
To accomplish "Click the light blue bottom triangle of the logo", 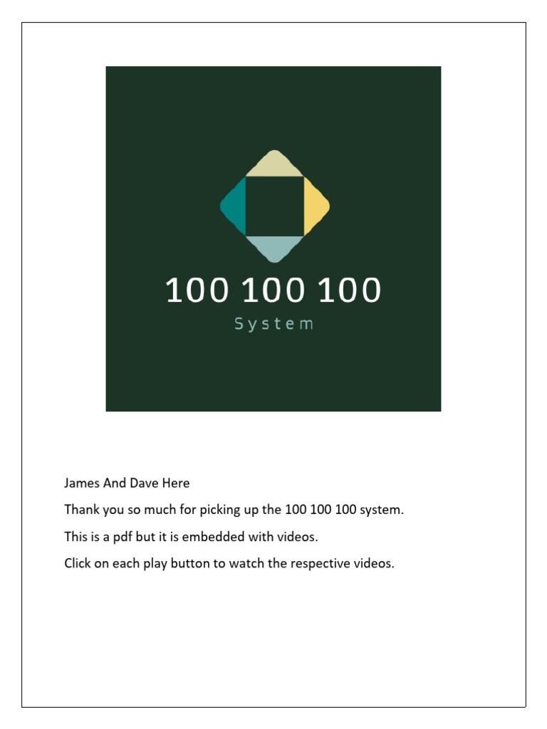I will [274, 246].
